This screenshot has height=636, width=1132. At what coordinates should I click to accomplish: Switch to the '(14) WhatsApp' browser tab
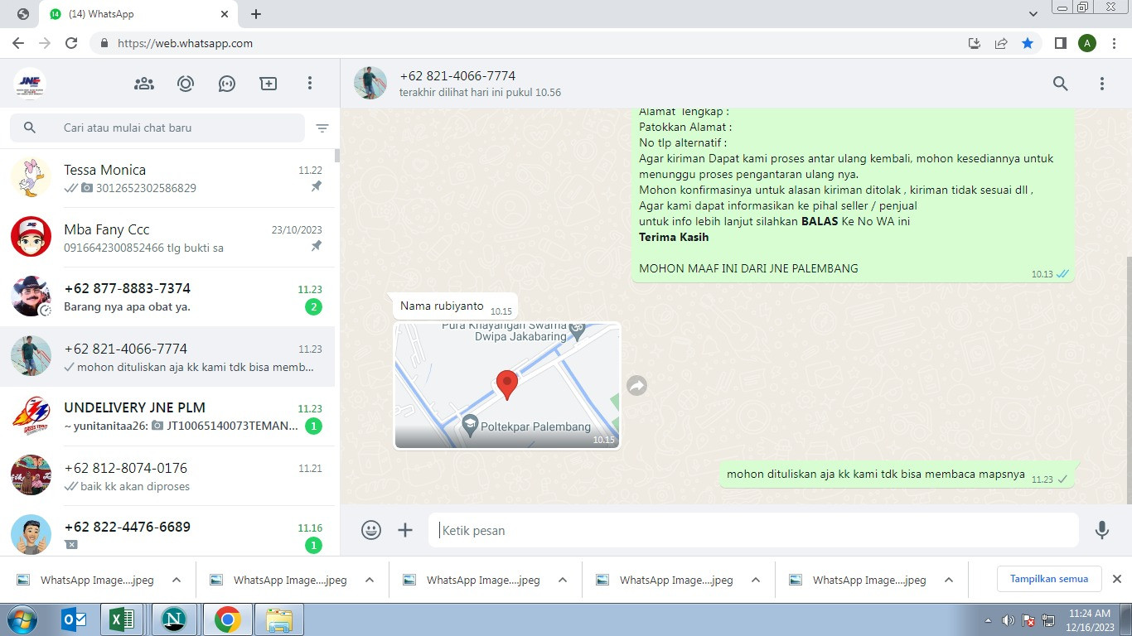(x=139, y=14)
